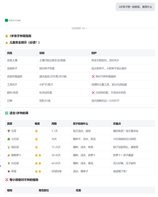Click the 3岁亲子种菜指南 heading
Screen dimensions: 158x197
click(20, 36)
